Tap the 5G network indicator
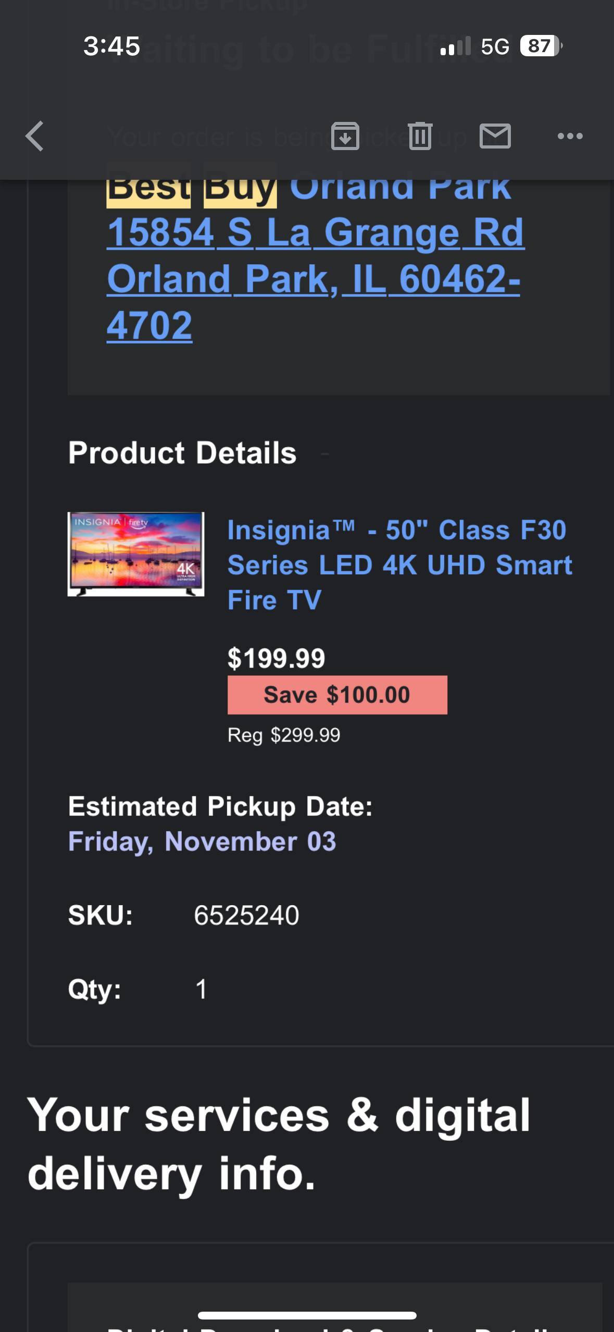The height and width of the screenshot is (1332, 614). coord(495,46)
